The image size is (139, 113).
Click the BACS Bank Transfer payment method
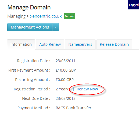tap(73, 108)
